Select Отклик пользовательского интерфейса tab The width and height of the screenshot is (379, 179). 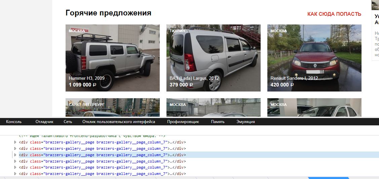(x=119, y=122)
